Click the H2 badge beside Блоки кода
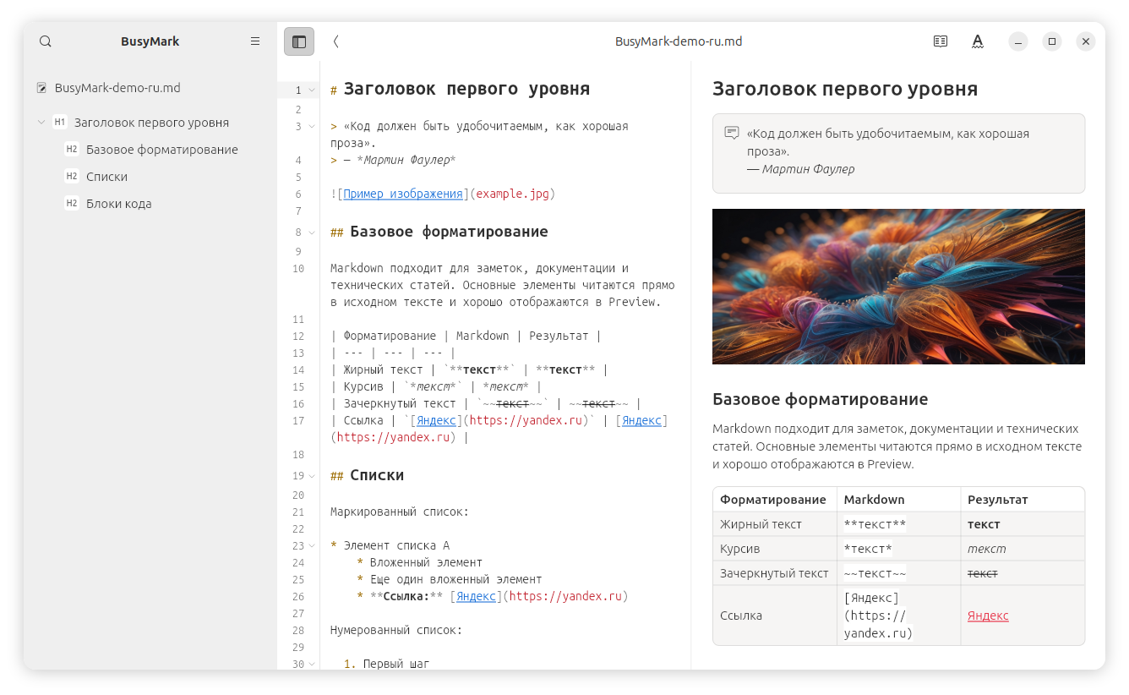1129x695 pixels. tap(72, 204)
